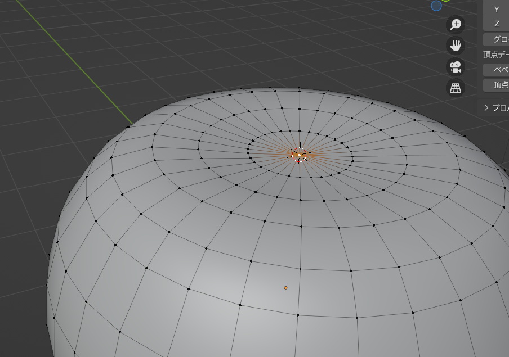This screenshot has width=509, height=357.
Task: Click the Y coordinate field
Action: pos(496,10)
